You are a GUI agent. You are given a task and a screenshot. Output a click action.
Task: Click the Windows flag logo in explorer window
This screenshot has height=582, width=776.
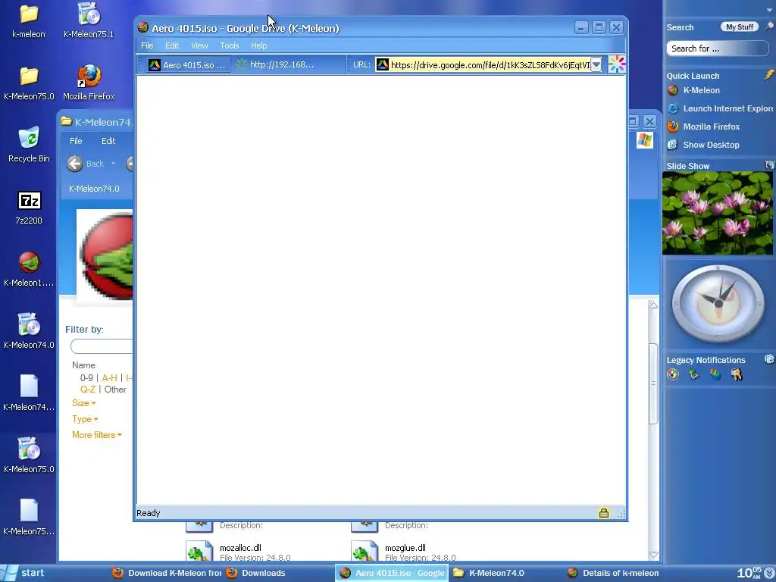(x=644, y=140)
